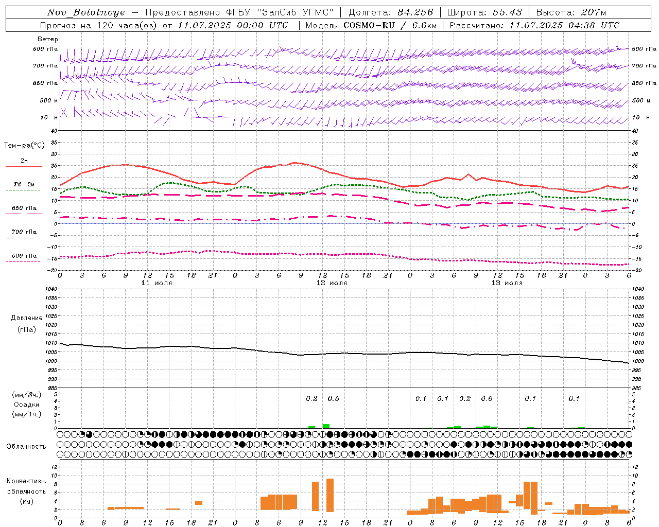Click the 'Td 2м' dew point legend entry
The width and height of the screenshot is (659, 527).
pos(24,184)
